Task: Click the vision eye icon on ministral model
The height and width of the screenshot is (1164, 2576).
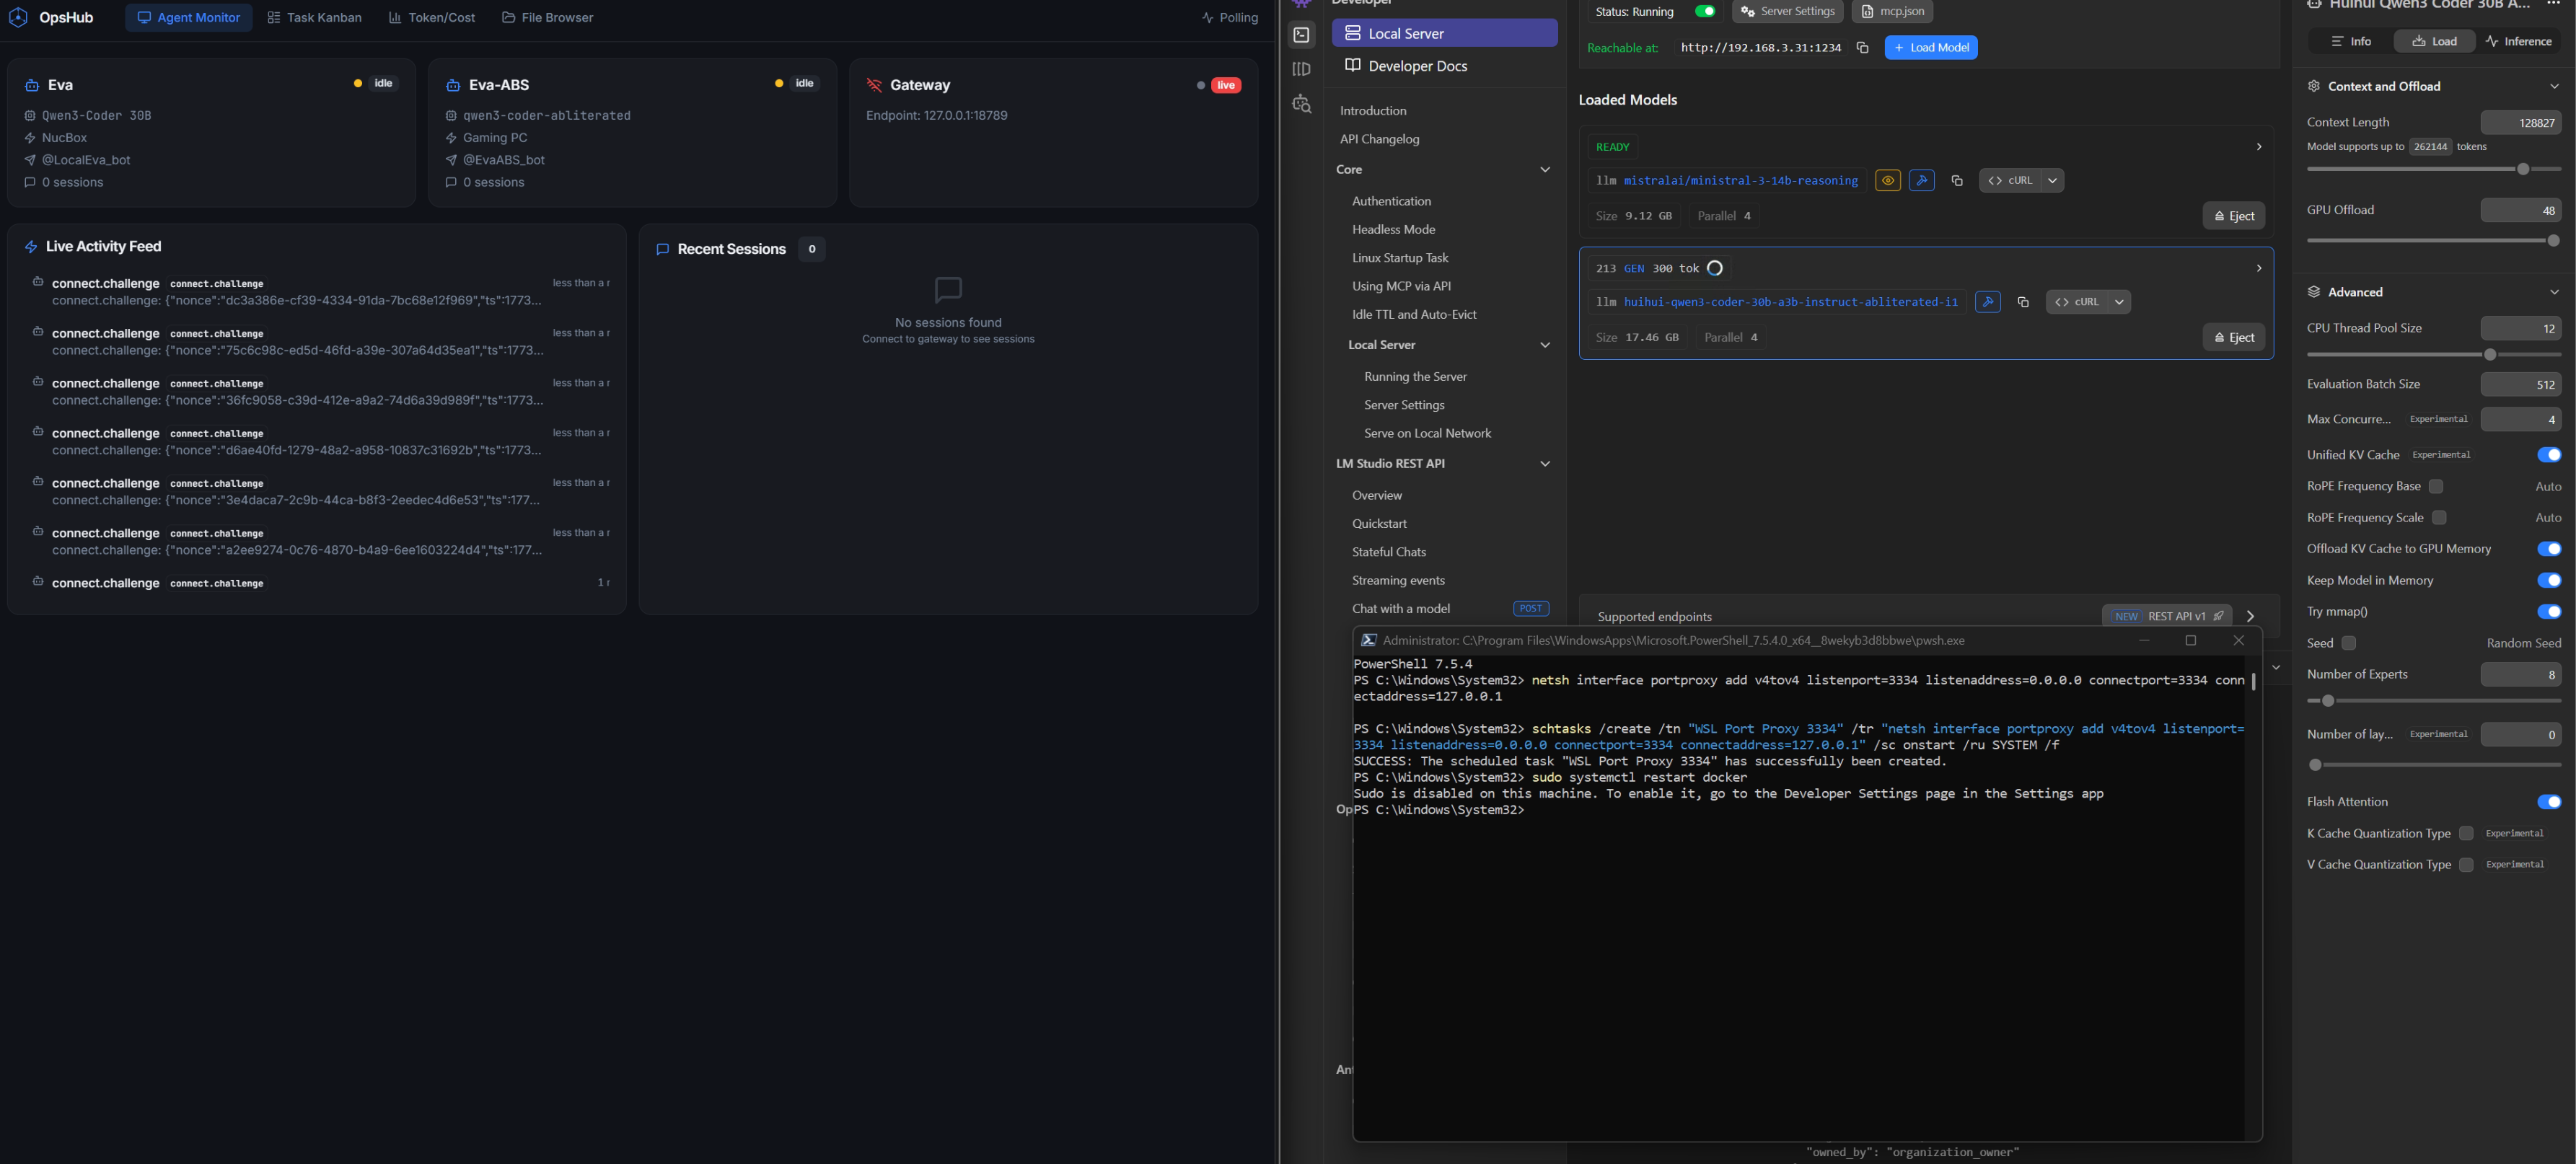Action: [1887, 181]
